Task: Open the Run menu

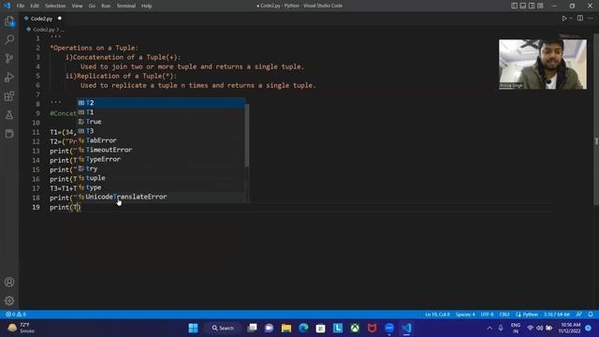Action: coord(106,6)
